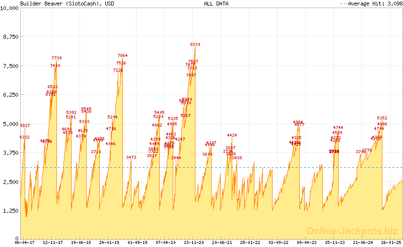This screenshot has height=247, width=403.
Task: Click the 4744 data label
Action: pos(338,128)
